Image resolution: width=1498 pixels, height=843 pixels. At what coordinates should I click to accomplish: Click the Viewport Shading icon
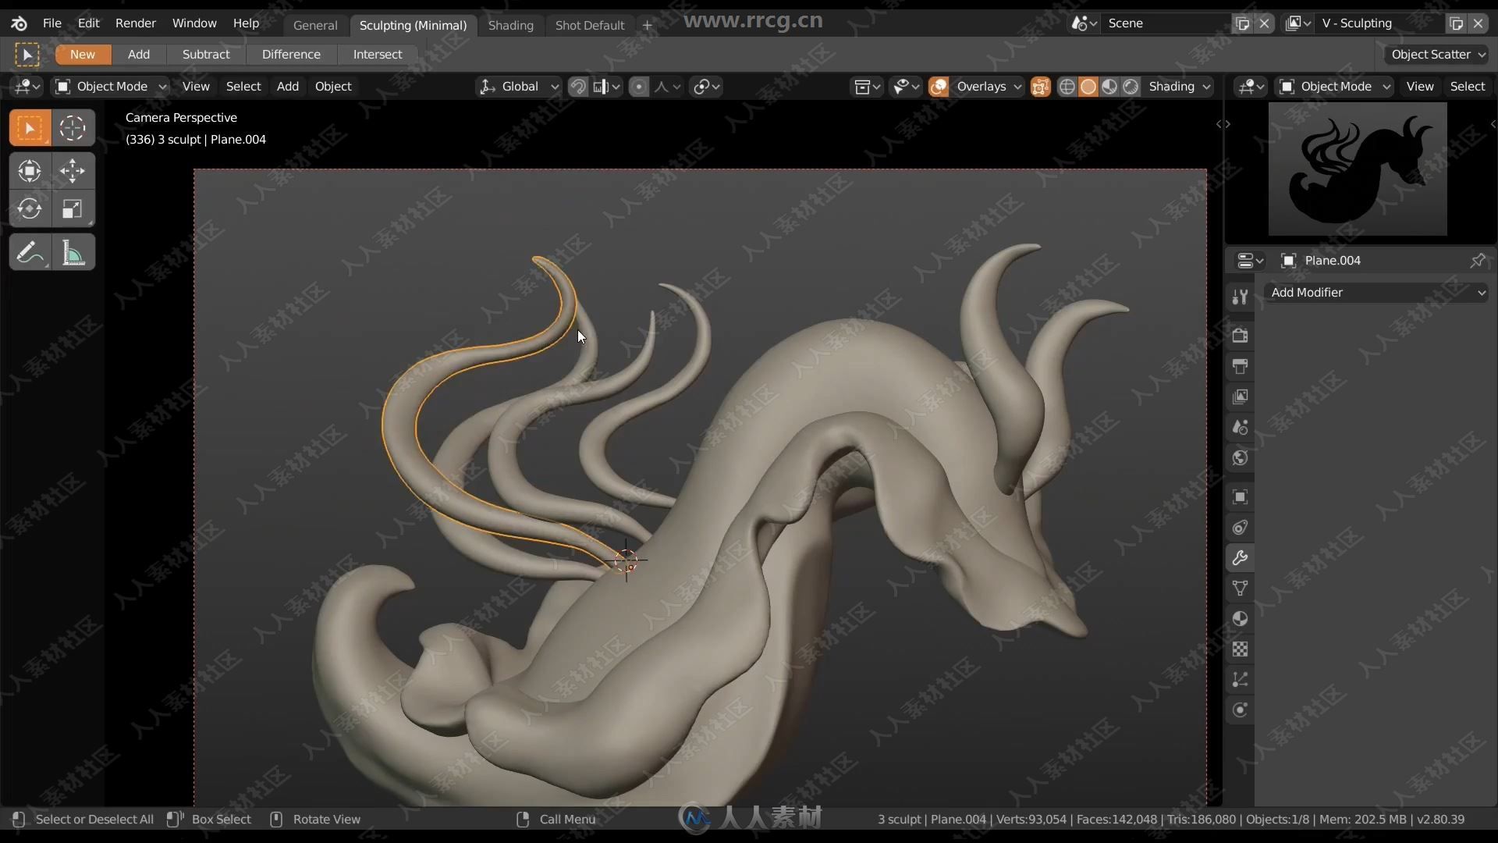point(1088,85)
